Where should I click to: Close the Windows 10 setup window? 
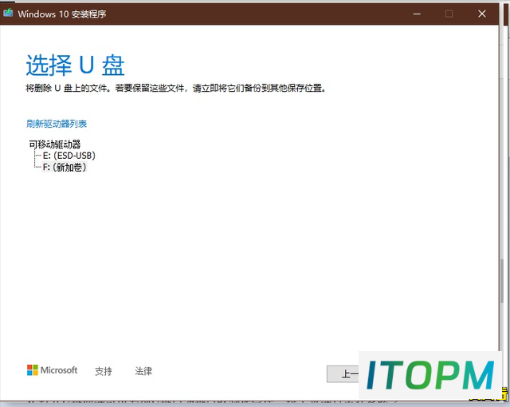(481, 14)
